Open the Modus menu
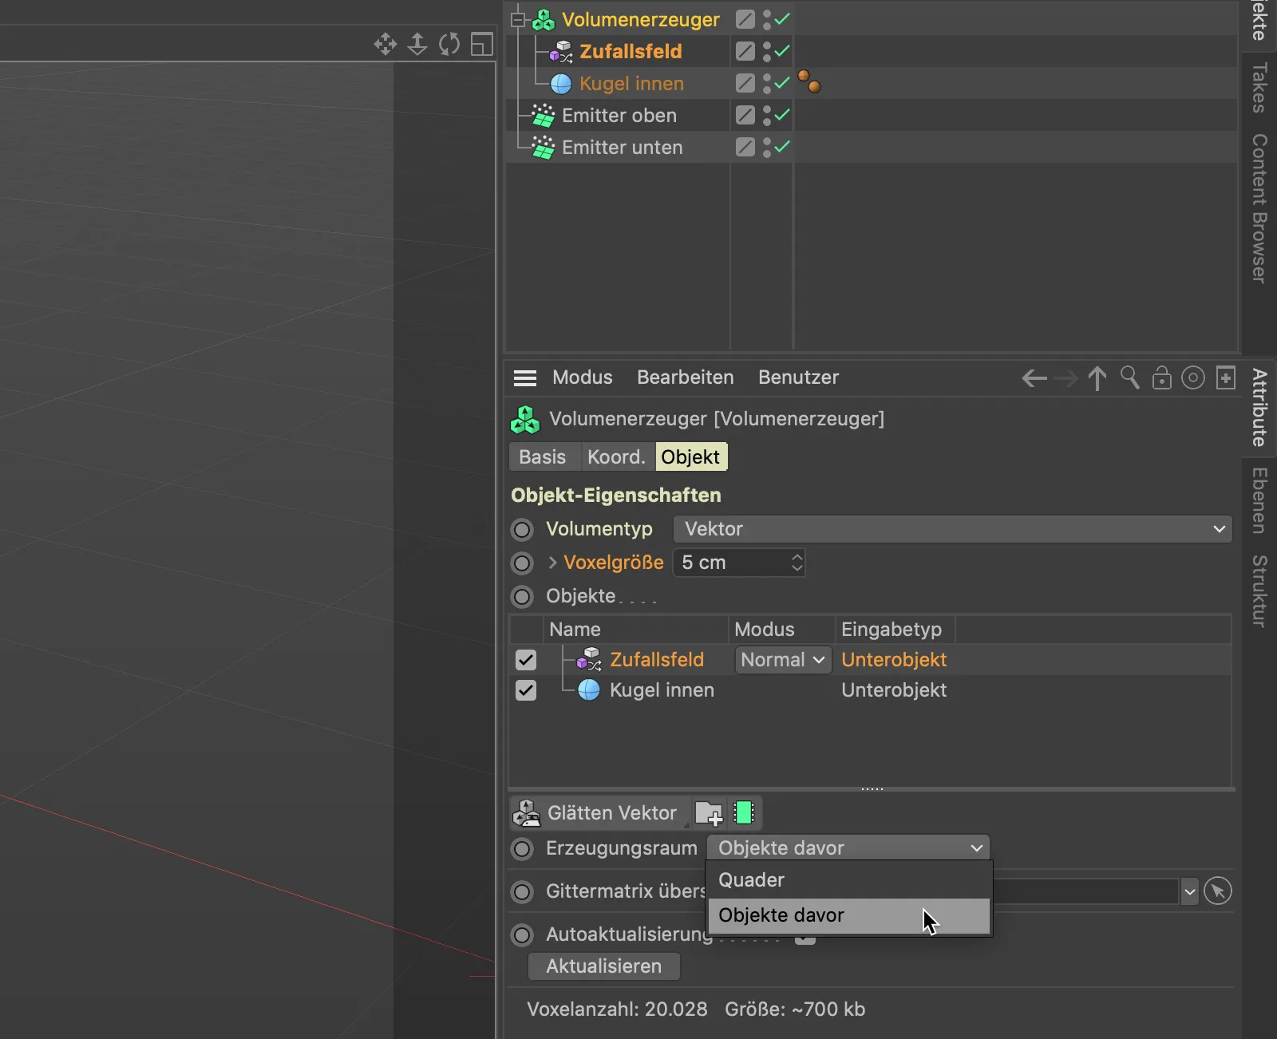1277x1039 pixels. point(583,377)
